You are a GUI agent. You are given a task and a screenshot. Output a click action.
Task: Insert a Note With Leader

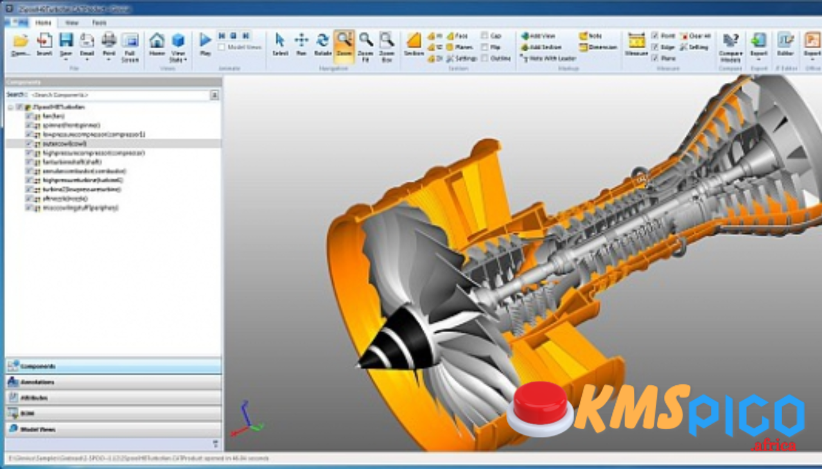pyautogui.click(x=548, y=58)
